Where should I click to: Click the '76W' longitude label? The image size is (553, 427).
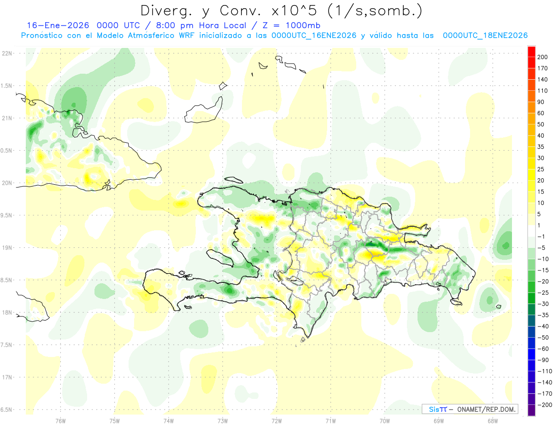tap(60, 421)
